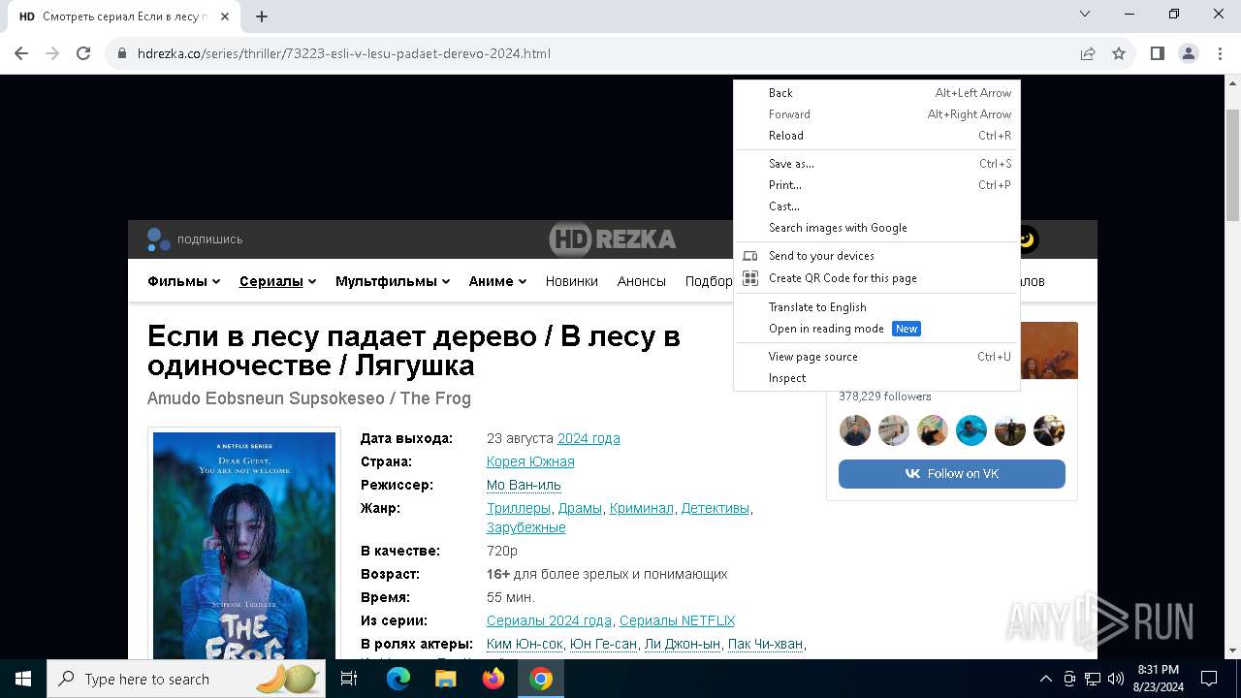The image size is (1241, 698).
Task: Open the Windows Start menu
Action: [23, 679]
